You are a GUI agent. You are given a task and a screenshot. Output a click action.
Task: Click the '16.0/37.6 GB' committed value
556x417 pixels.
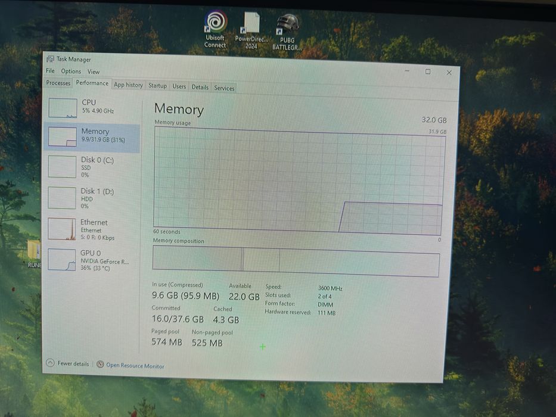click(x=178, y=319)
